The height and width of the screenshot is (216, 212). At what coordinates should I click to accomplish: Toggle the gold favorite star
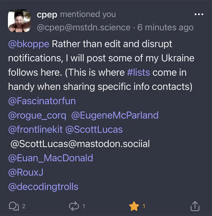click(x=134, y=206)
